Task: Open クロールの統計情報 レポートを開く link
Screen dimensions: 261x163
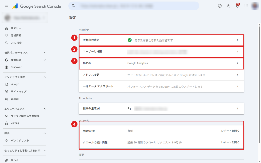Action: 230,142
